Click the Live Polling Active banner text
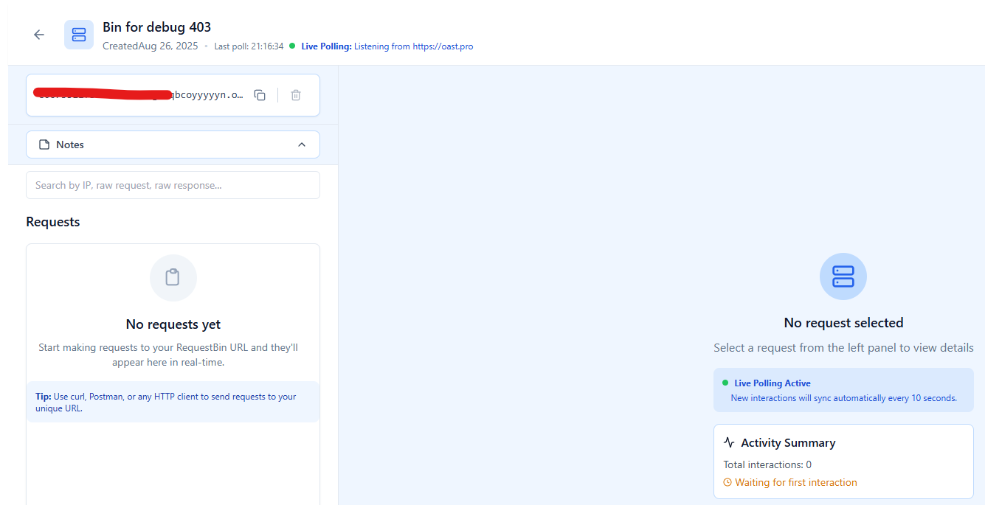 [x=773, y=383]
